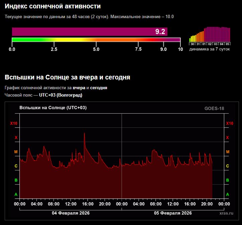242x225 pixels.
Task: Click the 'вчера' link above the chart
Action: [79, 88]
